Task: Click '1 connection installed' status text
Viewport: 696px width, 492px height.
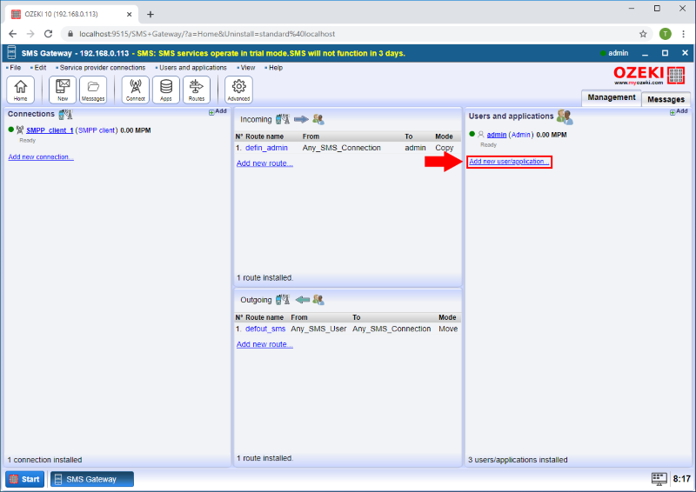Action: [x=45, y=460]
